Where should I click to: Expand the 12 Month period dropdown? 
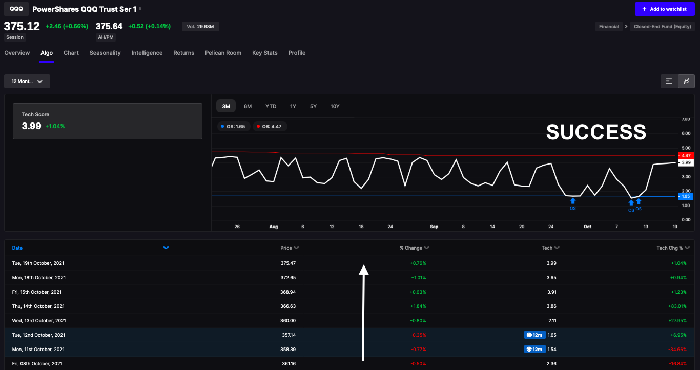click(27, 81)
